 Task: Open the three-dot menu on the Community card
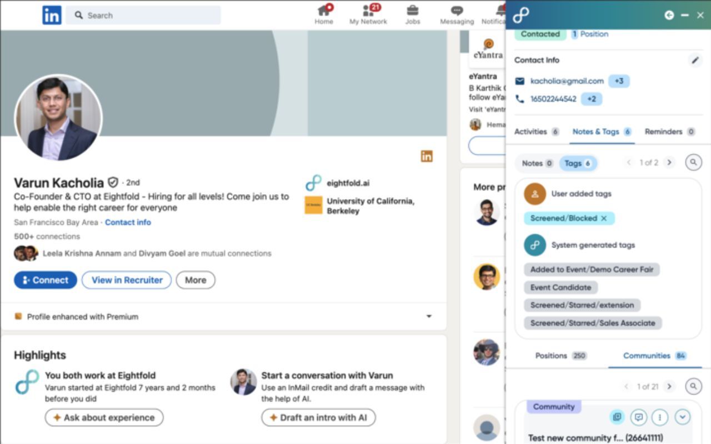[659, 417]
